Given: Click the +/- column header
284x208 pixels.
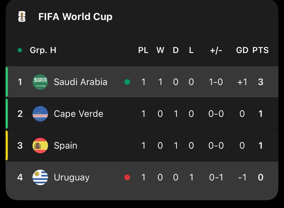Looking at the screenshot, I should click(x=216, y=51).
